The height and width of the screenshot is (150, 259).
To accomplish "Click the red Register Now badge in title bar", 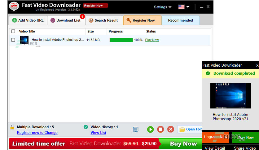I will (95, 6).
